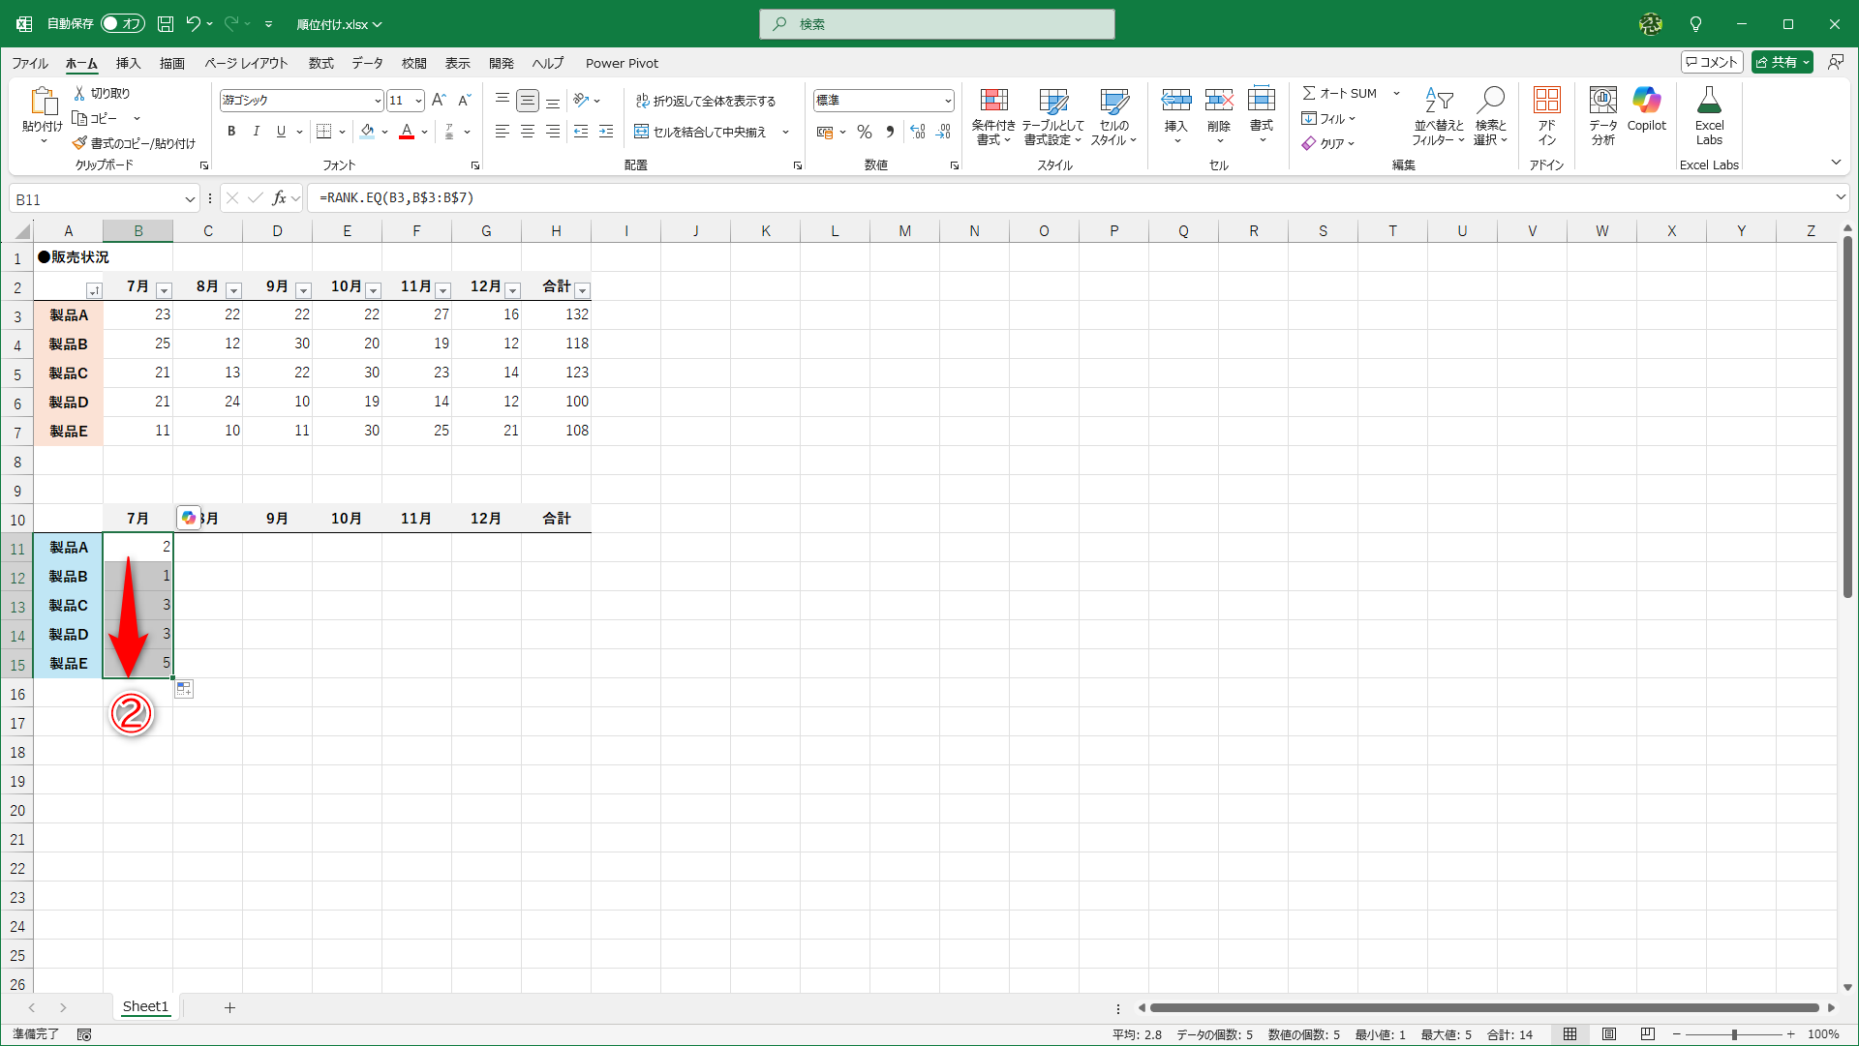Toggle Italic formatting button
The width and height of the screenshot is (1859, 1046).
256,132
